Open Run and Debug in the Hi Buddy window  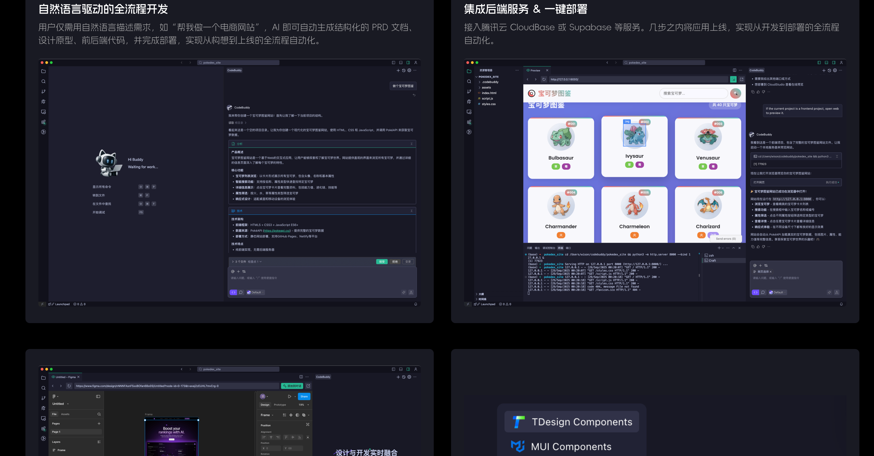pos(44,102)
